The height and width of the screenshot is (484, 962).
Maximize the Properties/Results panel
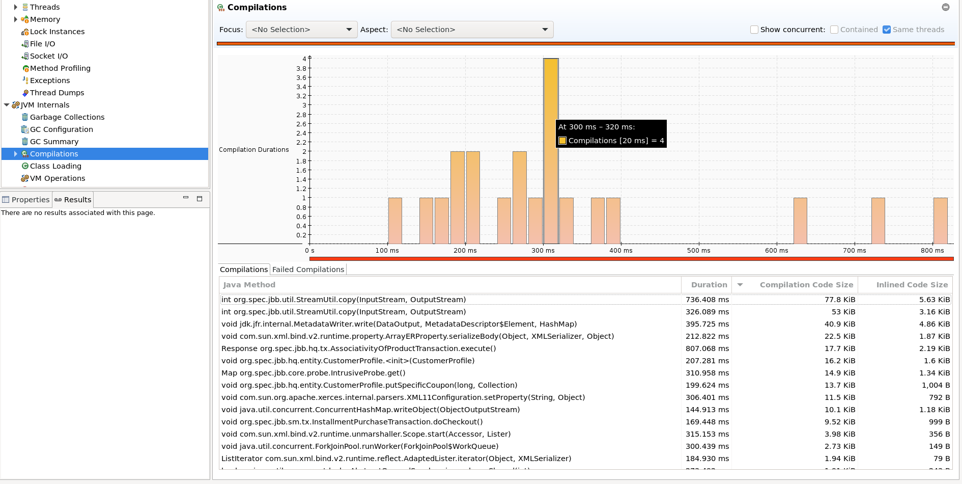(x=200, y=199)
